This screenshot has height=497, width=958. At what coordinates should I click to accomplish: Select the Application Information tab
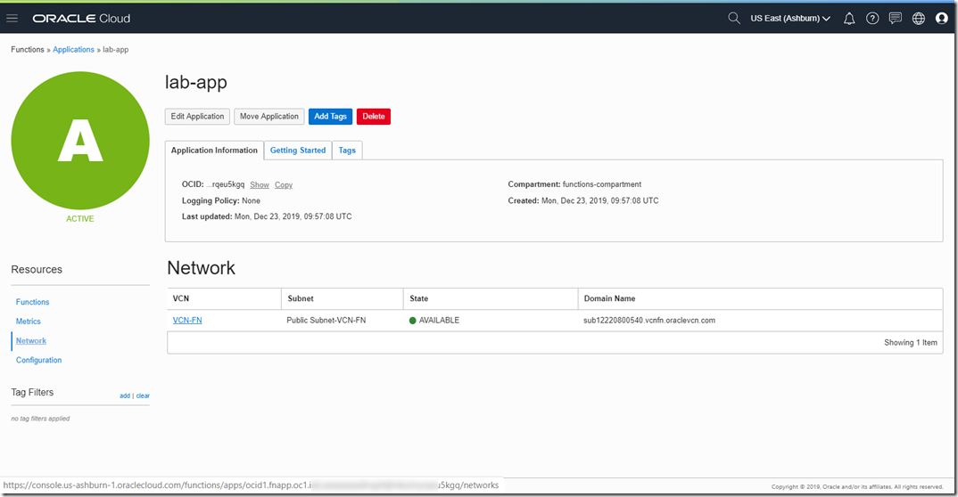point(214,151)
